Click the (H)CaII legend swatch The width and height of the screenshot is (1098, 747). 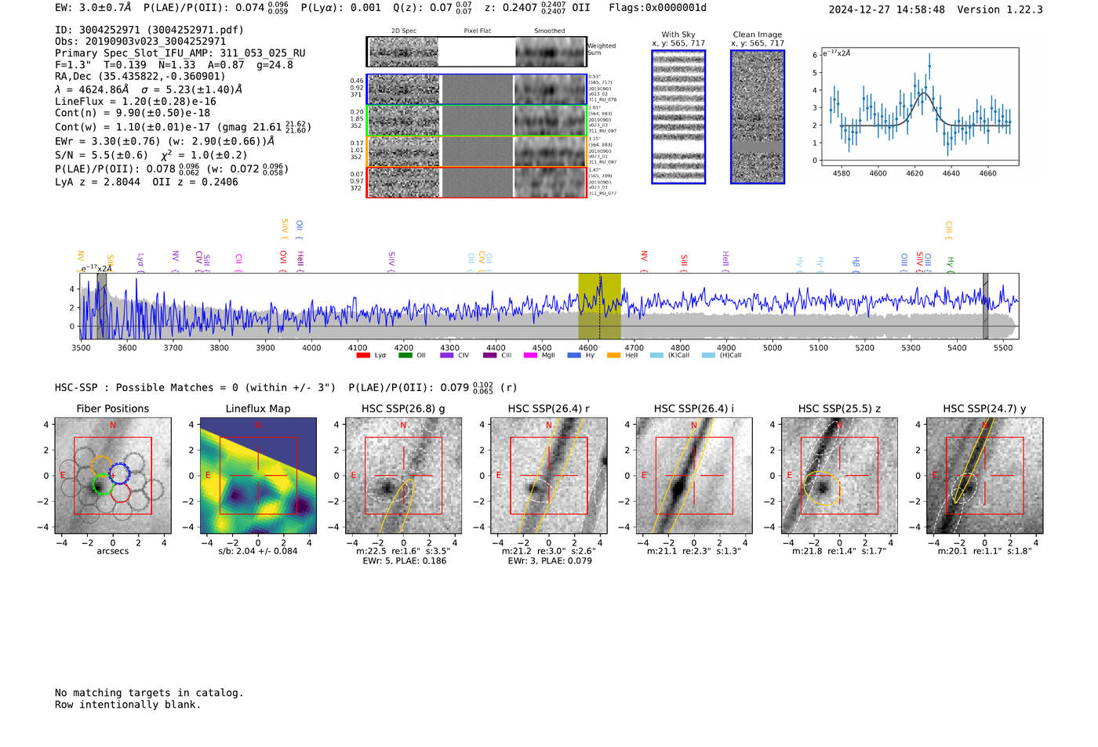(x=708, y=355)
